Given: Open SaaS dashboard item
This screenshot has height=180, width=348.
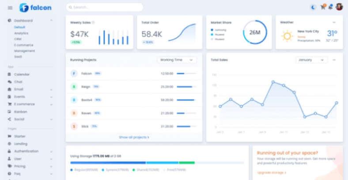Looking at the screenshot, I should [18, 57].
